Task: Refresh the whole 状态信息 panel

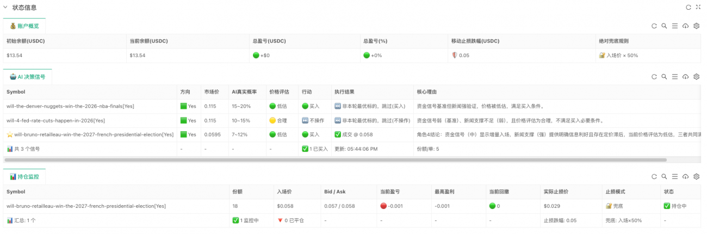Action: (x=688, y=8)
